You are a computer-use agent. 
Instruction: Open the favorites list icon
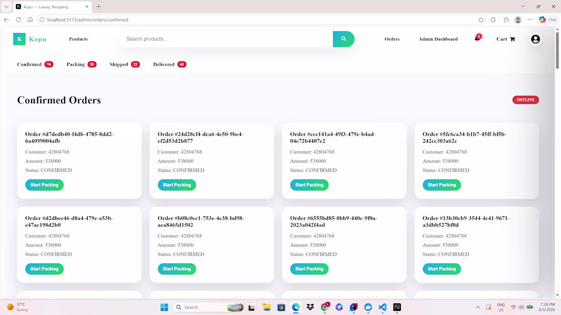coord(506,20)
